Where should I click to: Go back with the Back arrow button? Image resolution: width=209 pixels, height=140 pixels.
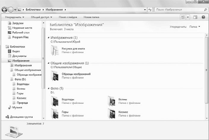(5, 10)
